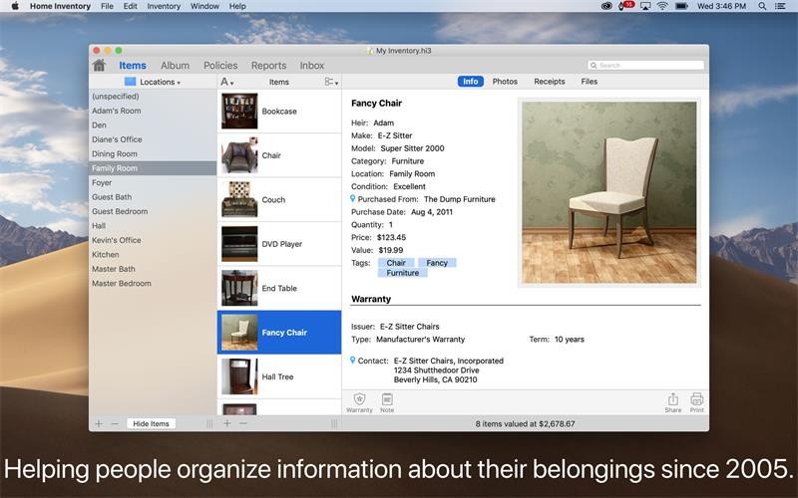Select the End Table item
The width and height of the screenshot is (798, 498).
pyautogui.click(x=279, y=288)
